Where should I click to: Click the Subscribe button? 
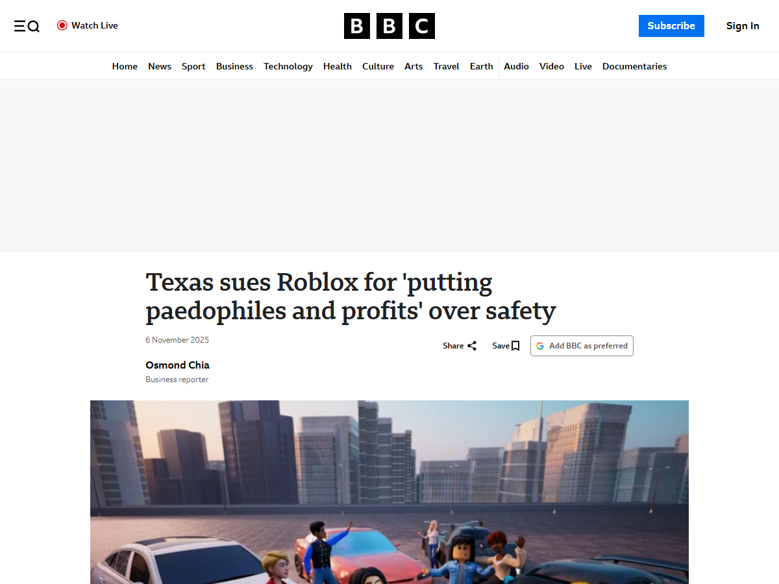[x=671, y=26]
